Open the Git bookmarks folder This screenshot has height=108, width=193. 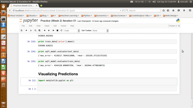[157, 15]
